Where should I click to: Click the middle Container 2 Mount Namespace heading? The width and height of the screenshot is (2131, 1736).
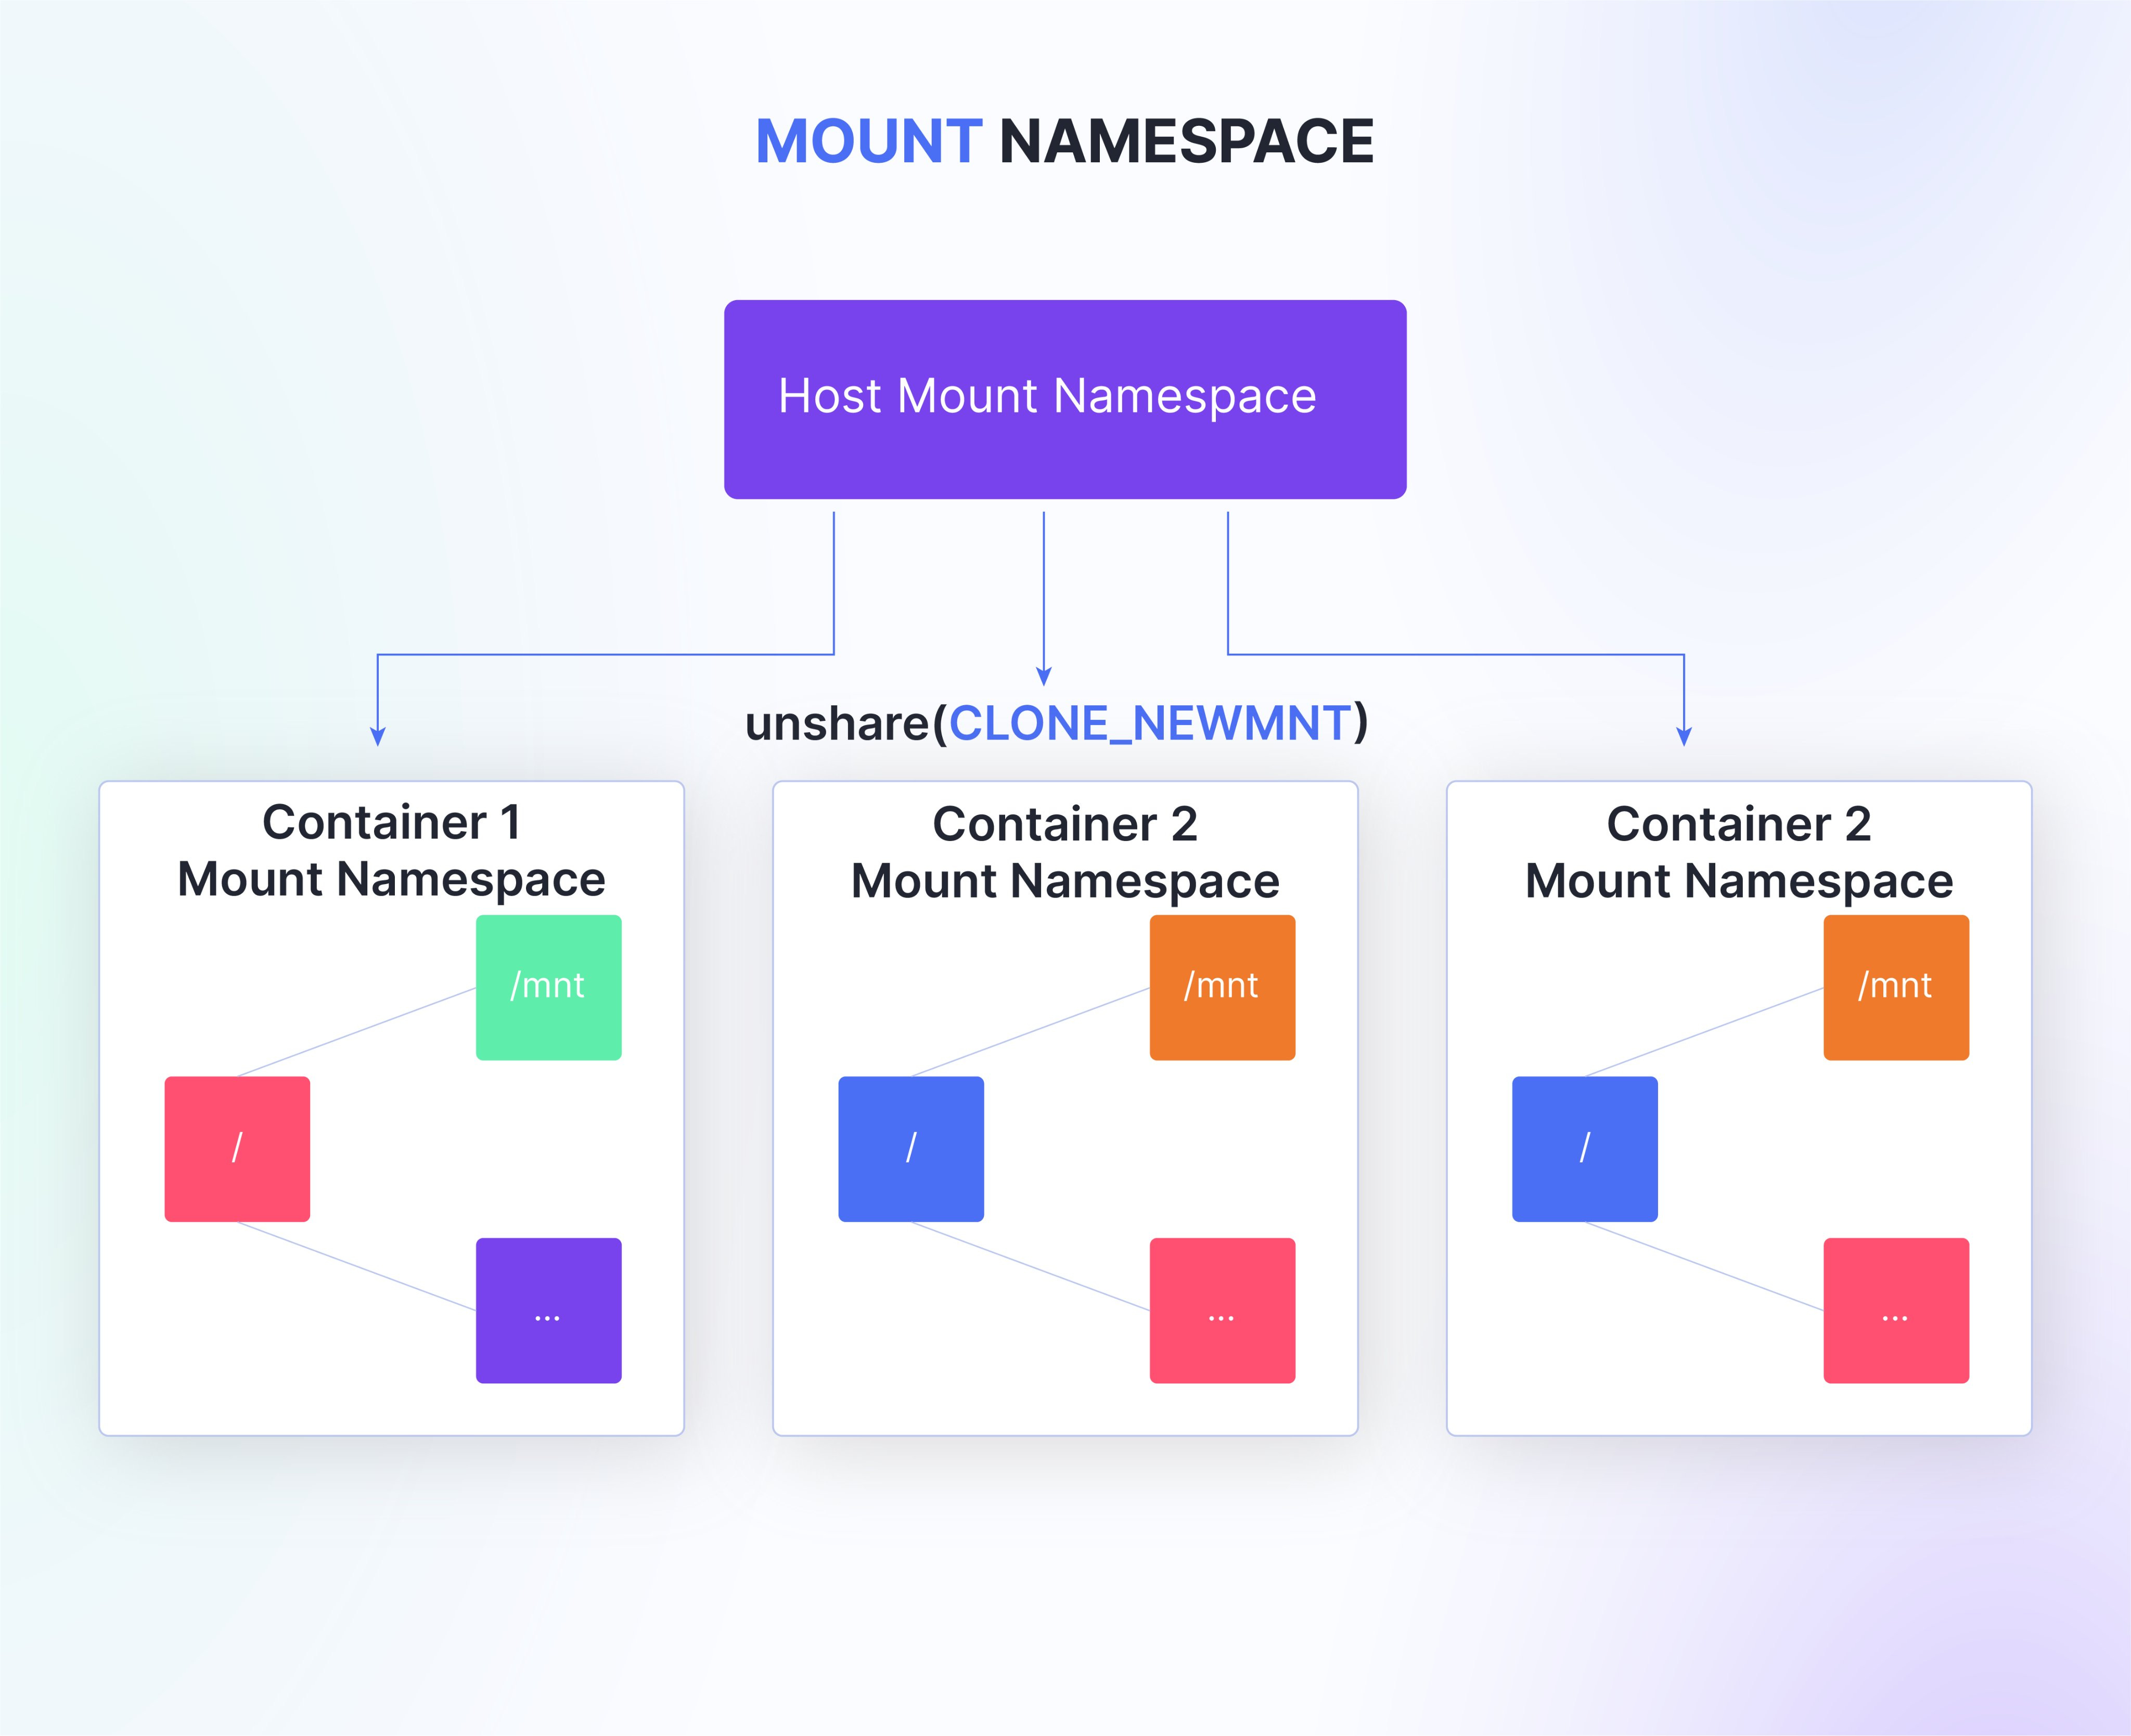pyautogui.click(x=1064, y=853)
